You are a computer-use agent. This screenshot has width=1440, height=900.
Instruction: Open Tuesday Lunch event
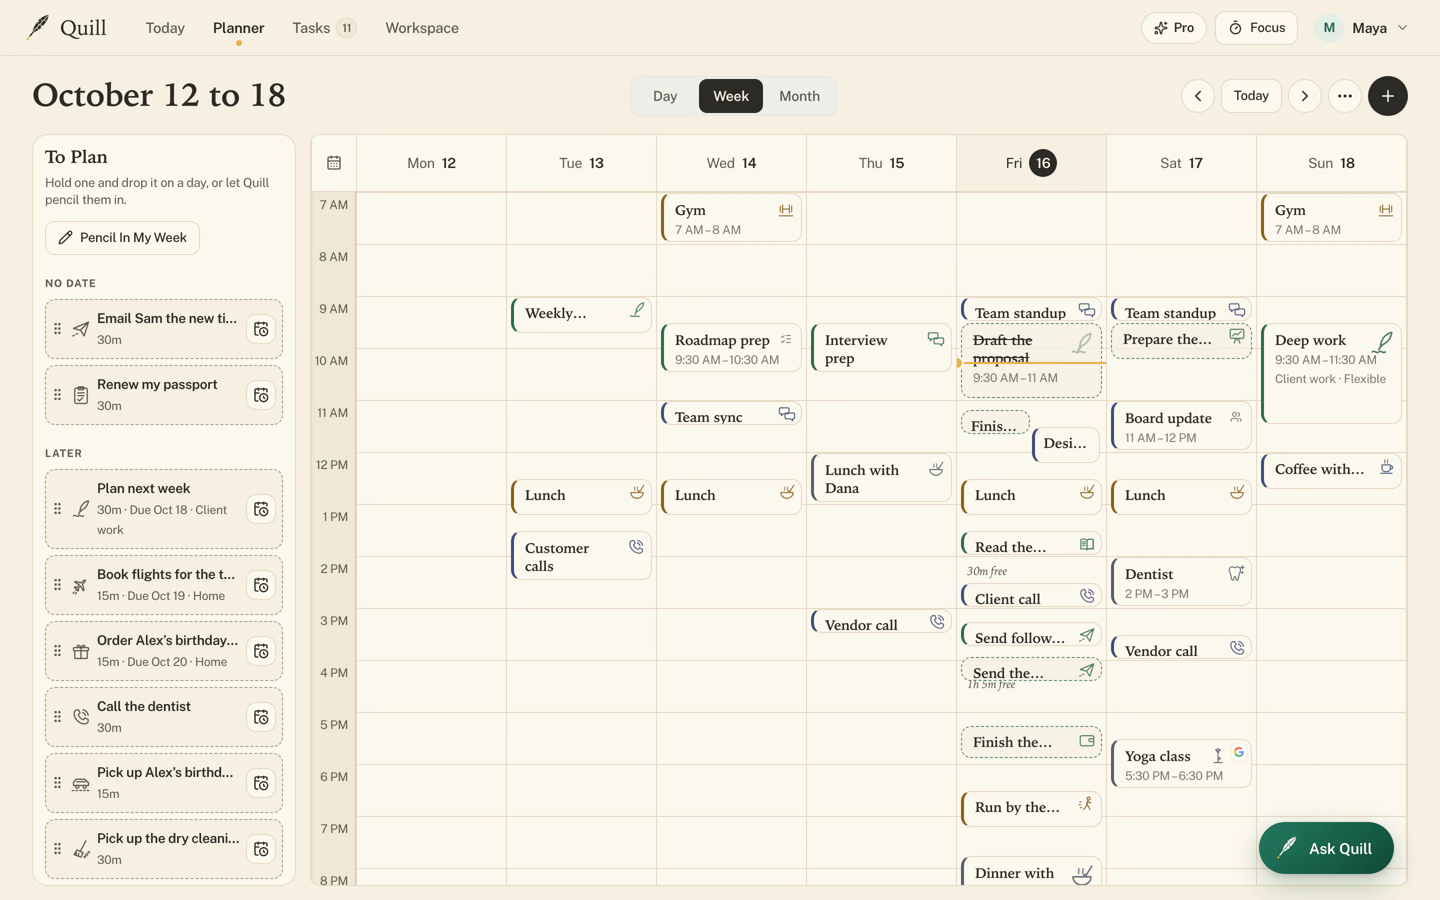(581, 496)
